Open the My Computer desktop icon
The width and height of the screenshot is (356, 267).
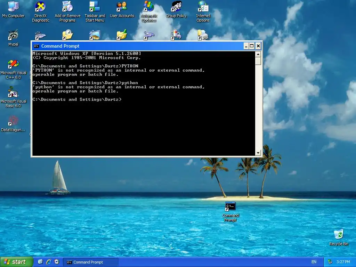pyautogui.click(x=13, y=9)
